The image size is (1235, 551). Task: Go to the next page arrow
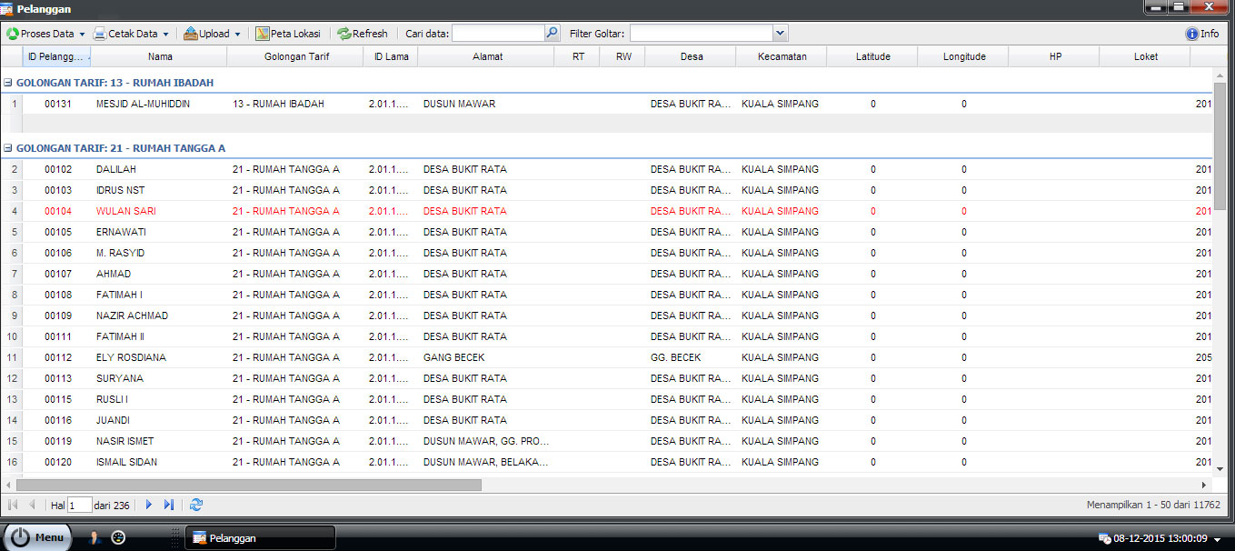point(149,505)
